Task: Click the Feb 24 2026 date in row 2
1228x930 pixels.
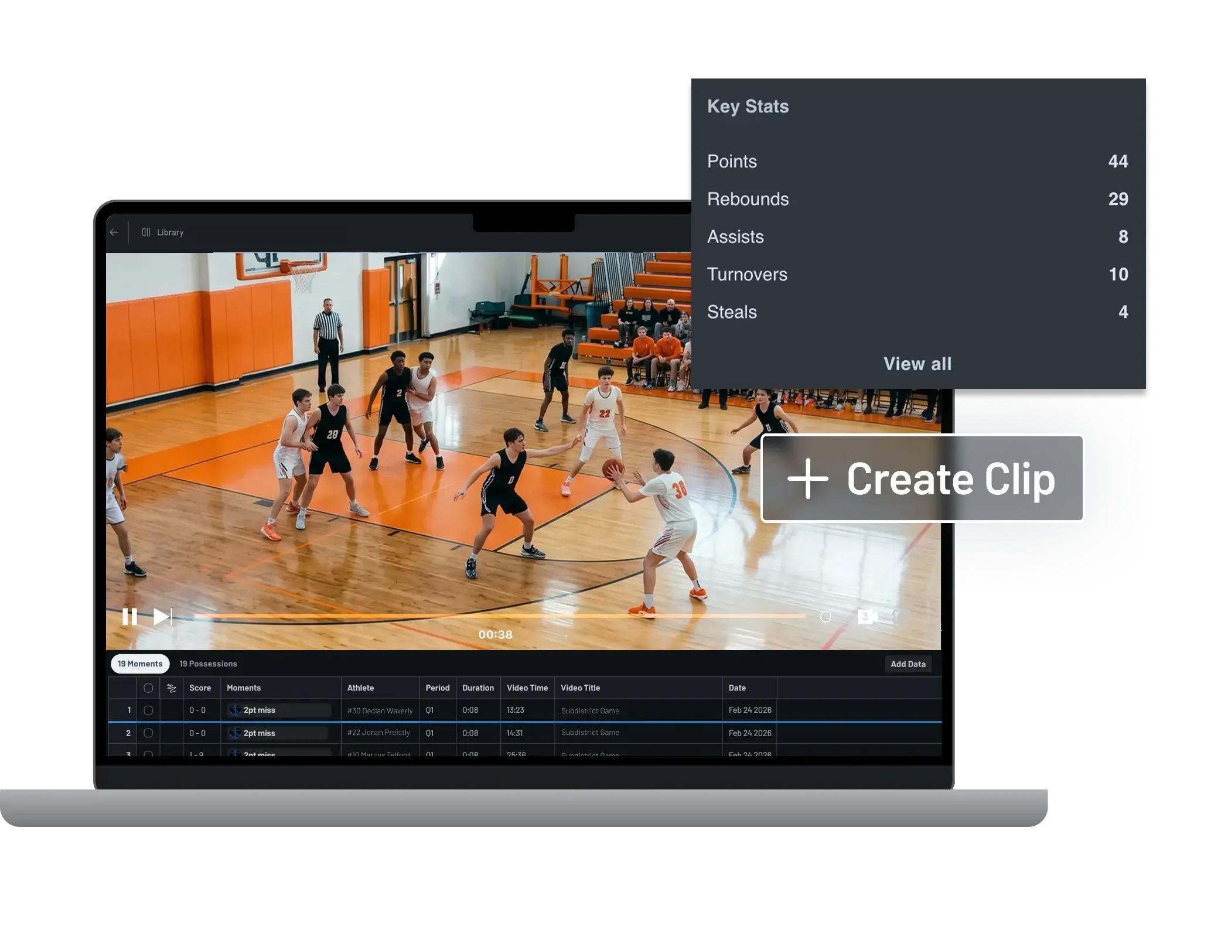Action: point(750,733)
